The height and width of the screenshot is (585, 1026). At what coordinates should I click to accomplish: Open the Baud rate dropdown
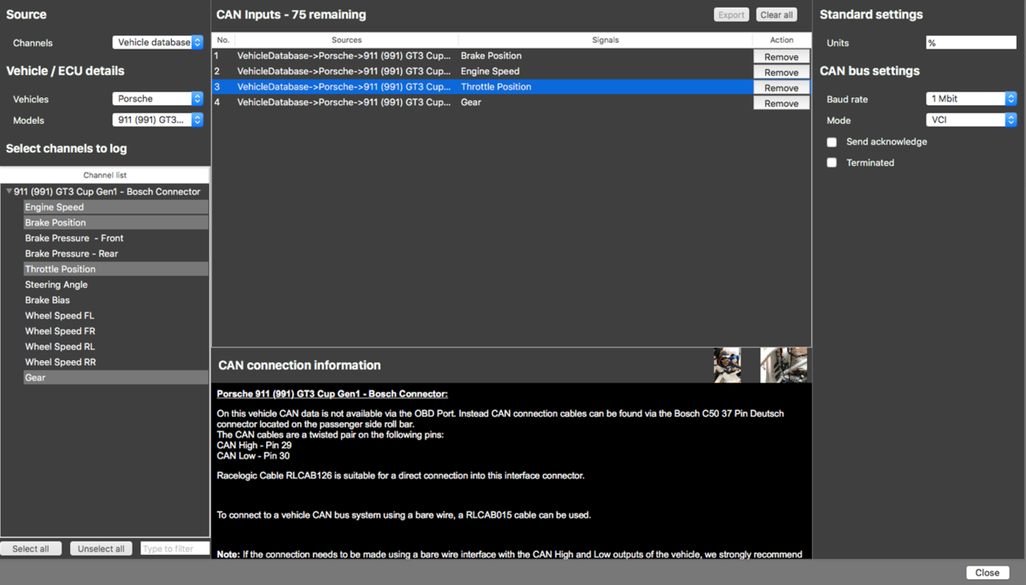click(971, 99)
